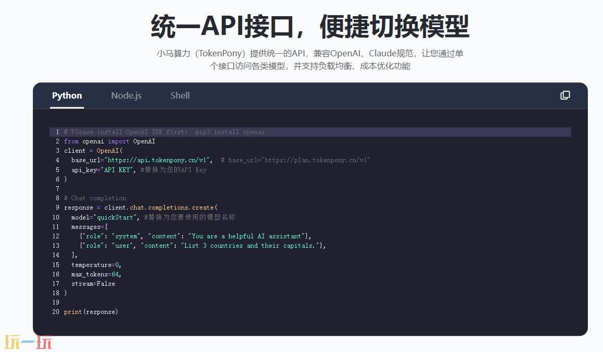Copy the code snippet using the copy icon

tap(565, 95)
